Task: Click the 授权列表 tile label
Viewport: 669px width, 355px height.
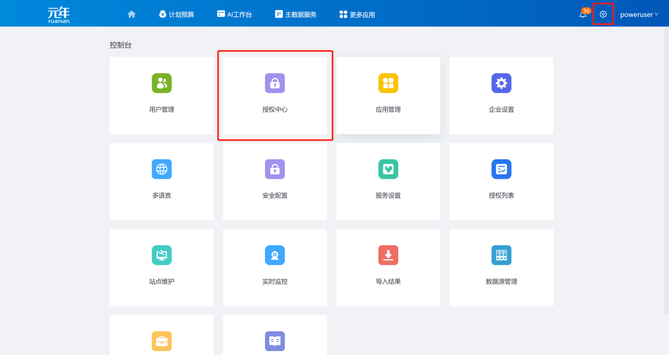Action: coord(501,196)
